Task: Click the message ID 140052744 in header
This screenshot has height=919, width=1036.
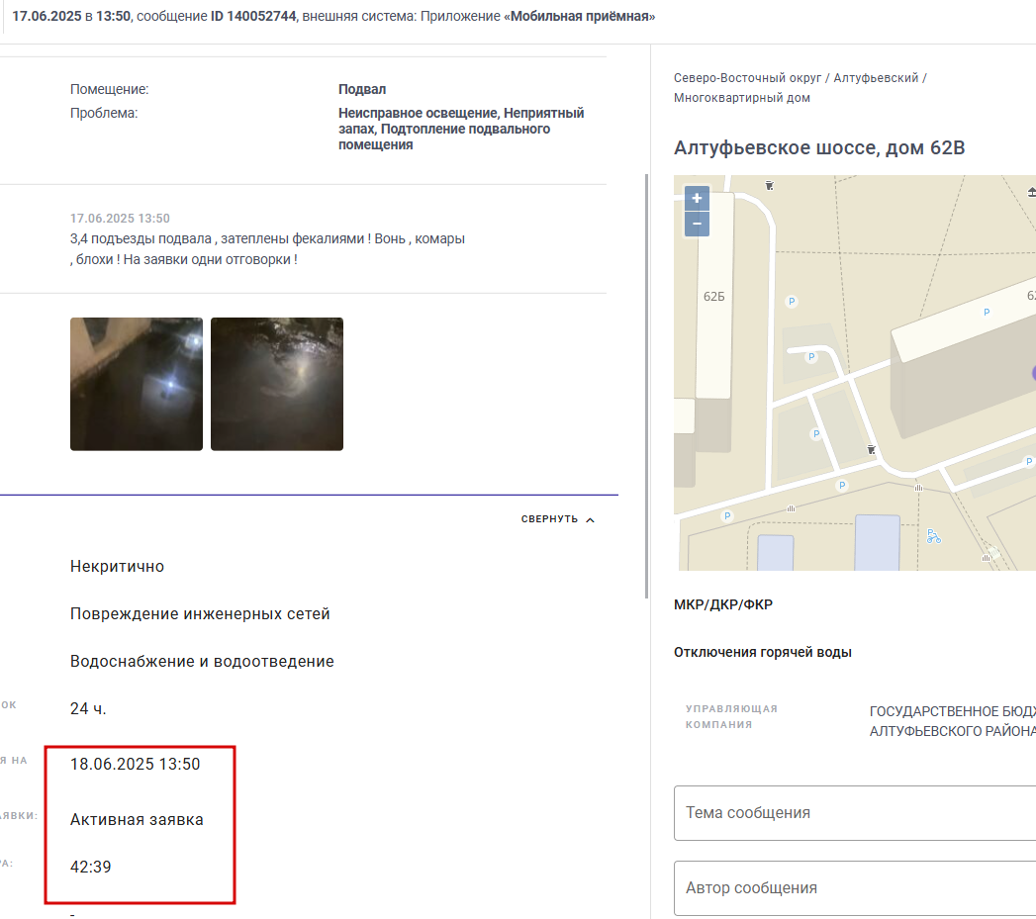Action: 253,16
